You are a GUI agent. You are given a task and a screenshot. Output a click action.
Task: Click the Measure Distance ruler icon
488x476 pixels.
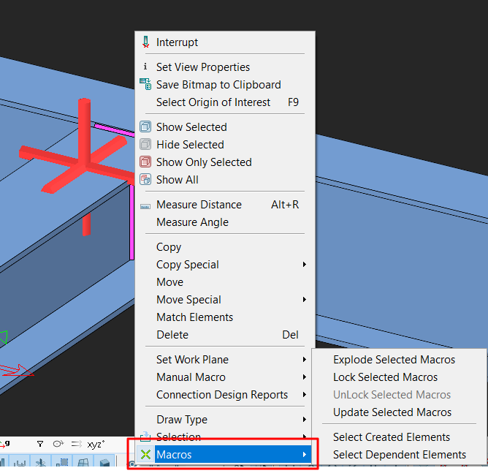tap(145, 205)
